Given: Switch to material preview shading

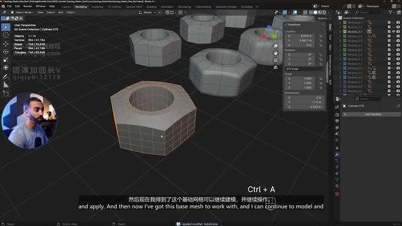Looking at the screenshot, I should click(320, 13).
